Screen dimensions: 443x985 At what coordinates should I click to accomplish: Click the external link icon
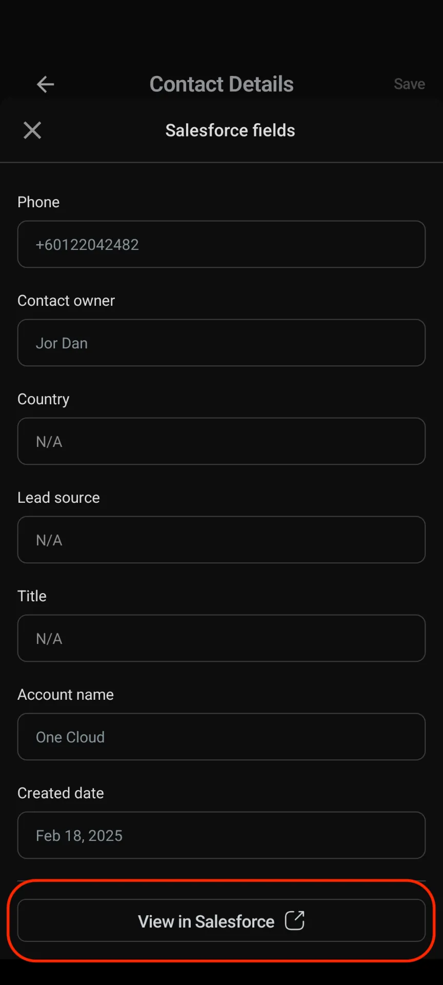[295, 920]
